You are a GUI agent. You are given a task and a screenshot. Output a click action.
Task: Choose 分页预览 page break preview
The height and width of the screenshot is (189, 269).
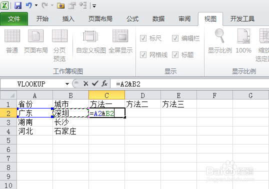(59, 45)
